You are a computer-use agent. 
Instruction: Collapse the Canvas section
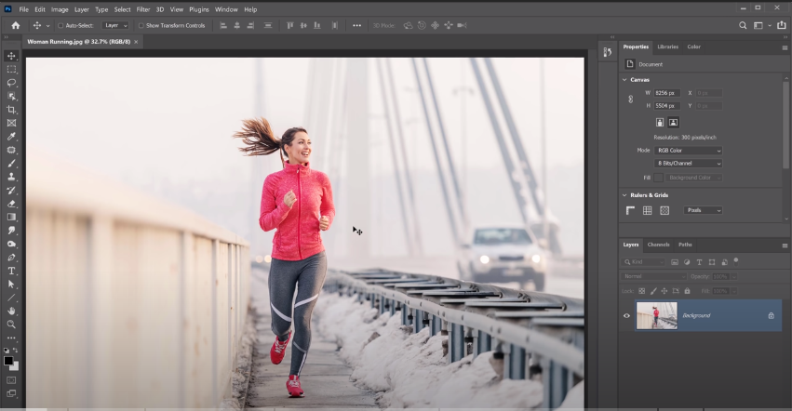click(x=625, y=79)
